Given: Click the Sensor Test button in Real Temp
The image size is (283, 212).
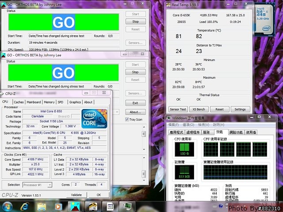Looking at the screenshot, I should click(178, 109).
